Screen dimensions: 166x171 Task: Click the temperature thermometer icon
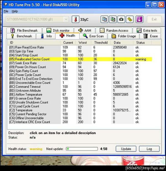coord(76,19)
